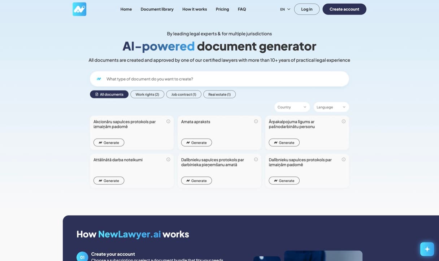Image resolution: width=439 pixels, height=261 pixels.
Task: Show info for Dalībnieku protokols par darbinieka pieņemšanu
Action: 256,159
